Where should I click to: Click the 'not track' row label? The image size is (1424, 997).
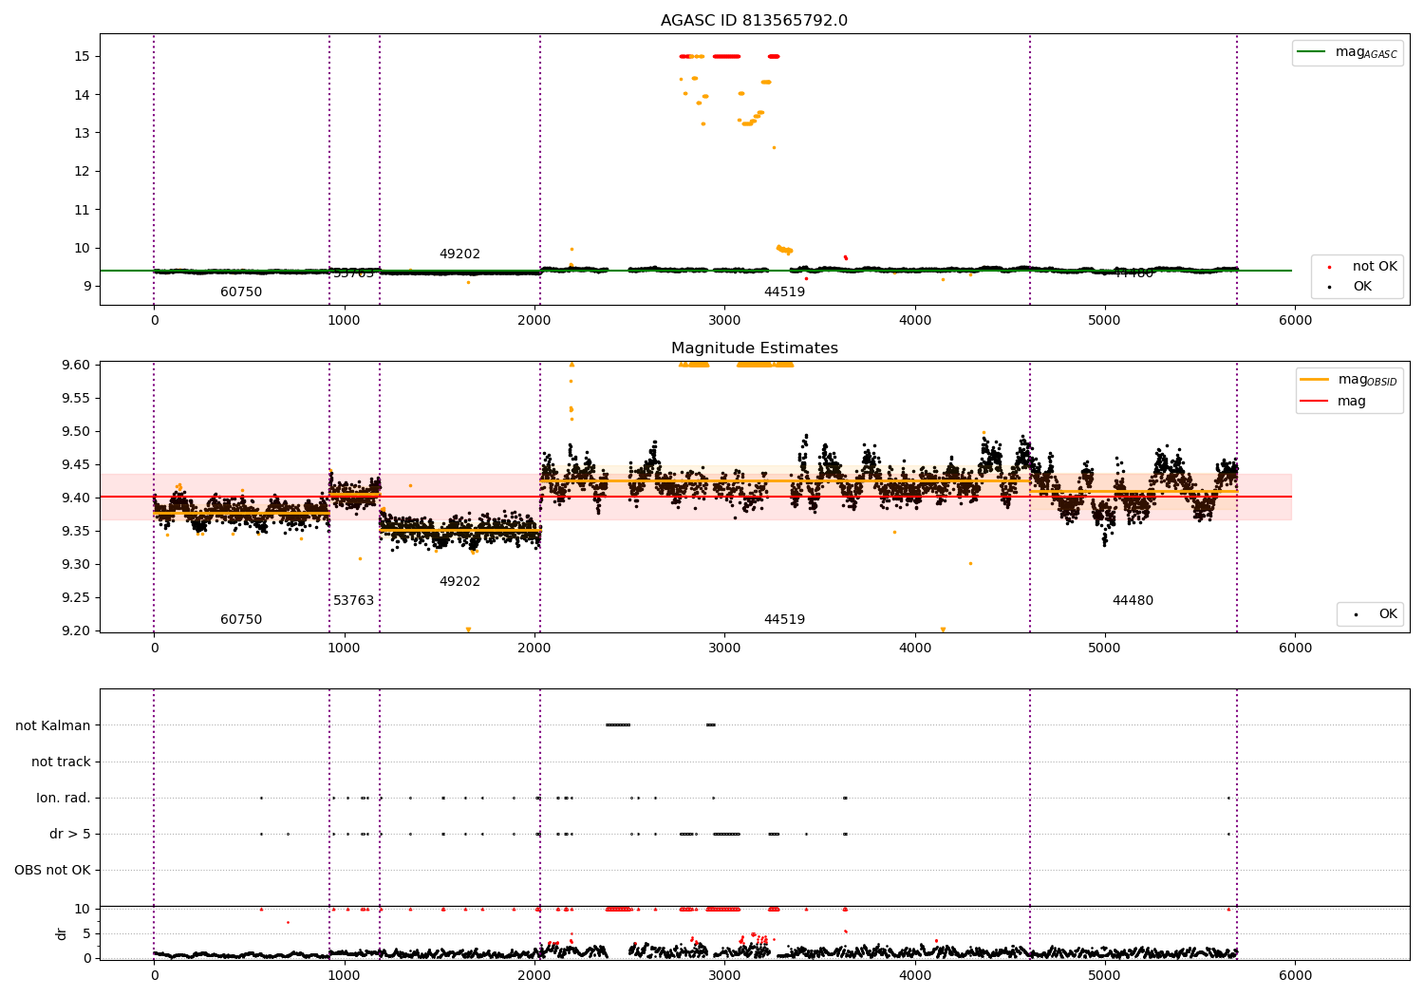click(61, 762)
